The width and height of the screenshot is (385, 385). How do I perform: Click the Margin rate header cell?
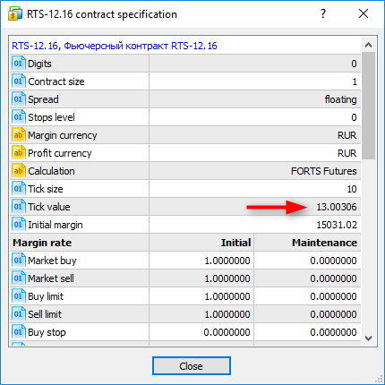(42, 243)
